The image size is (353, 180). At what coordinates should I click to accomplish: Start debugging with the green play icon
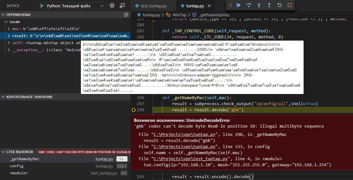(x=42, y=6)
